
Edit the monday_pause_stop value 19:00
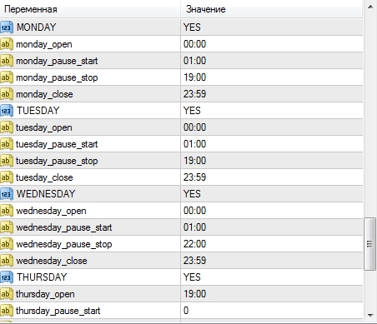[272, 77]
